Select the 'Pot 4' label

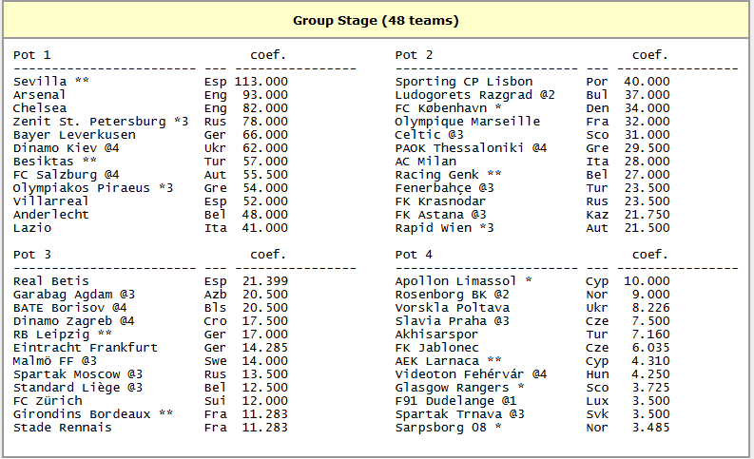414,255
